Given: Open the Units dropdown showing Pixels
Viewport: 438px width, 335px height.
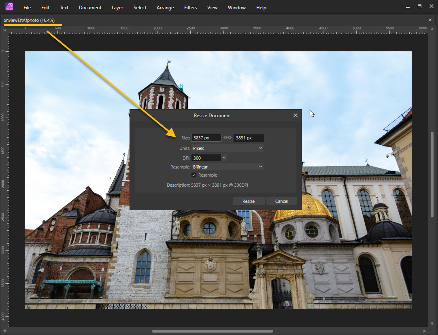Looking at the screenshot, I should (x=227, y=148).
